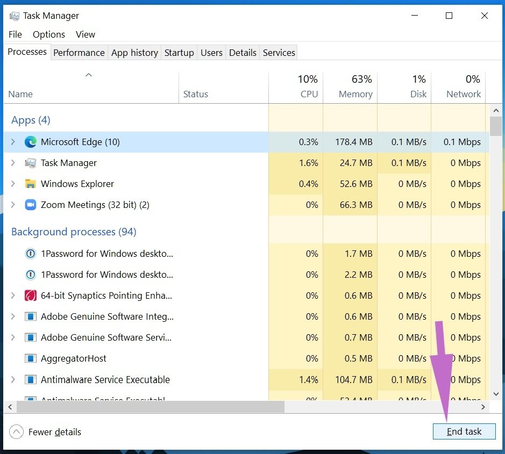Switch to the App history tab
505x454 pixels.
(x=134, y=53)
